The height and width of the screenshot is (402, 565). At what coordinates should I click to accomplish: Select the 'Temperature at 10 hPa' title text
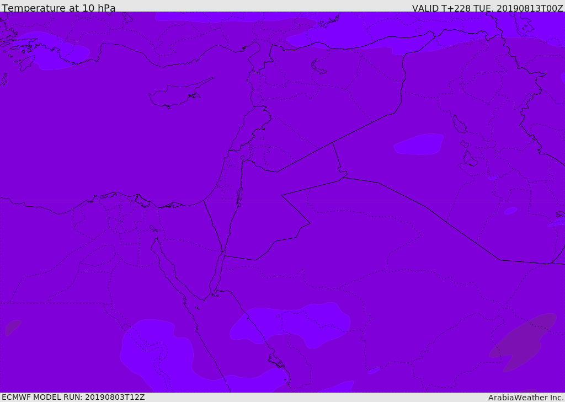click(58, 8)
